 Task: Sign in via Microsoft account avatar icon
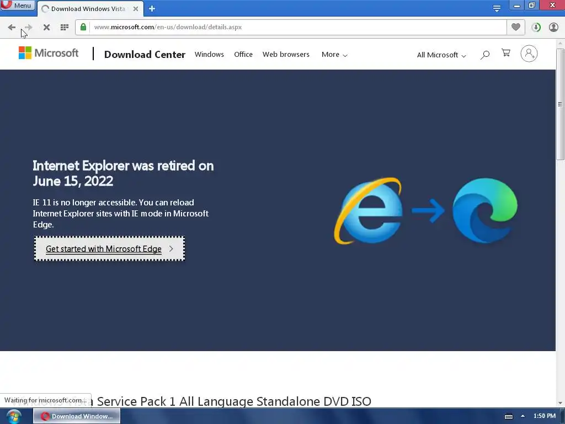point(529,54)
